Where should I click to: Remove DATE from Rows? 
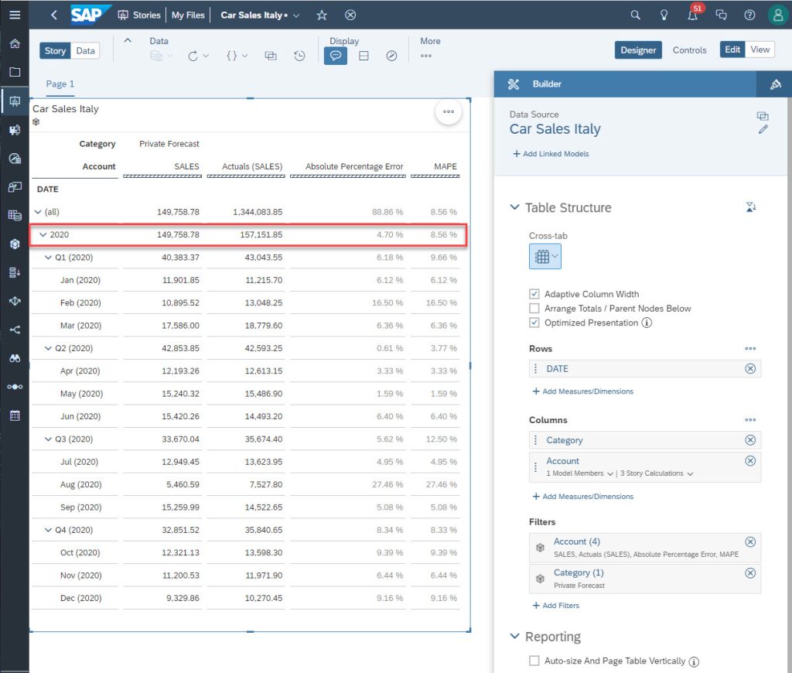[x=750, y=368]
